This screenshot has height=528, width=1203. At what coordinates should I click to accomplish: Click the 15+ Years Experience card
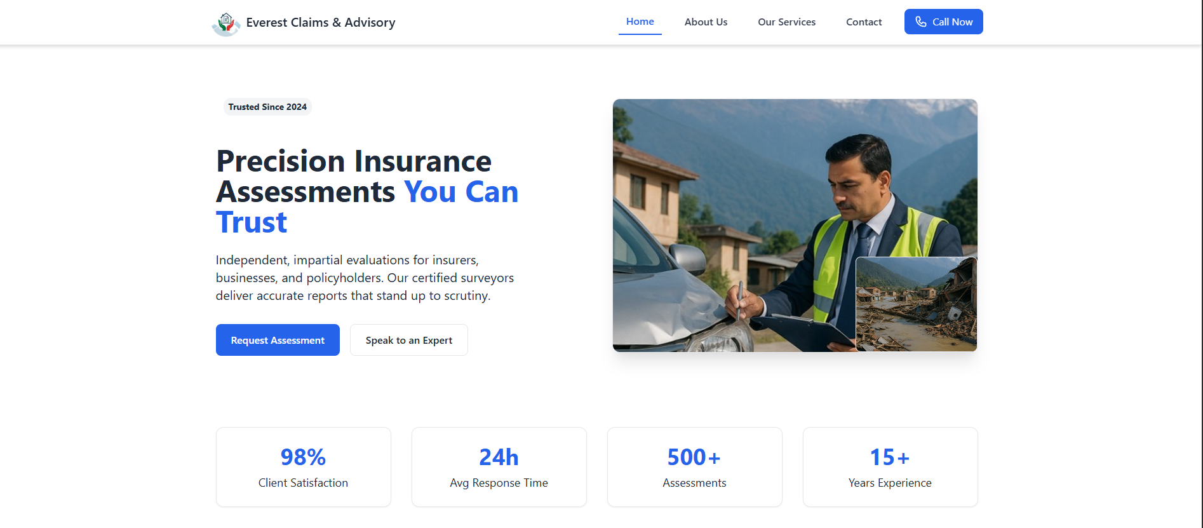(x=890, y=467)
